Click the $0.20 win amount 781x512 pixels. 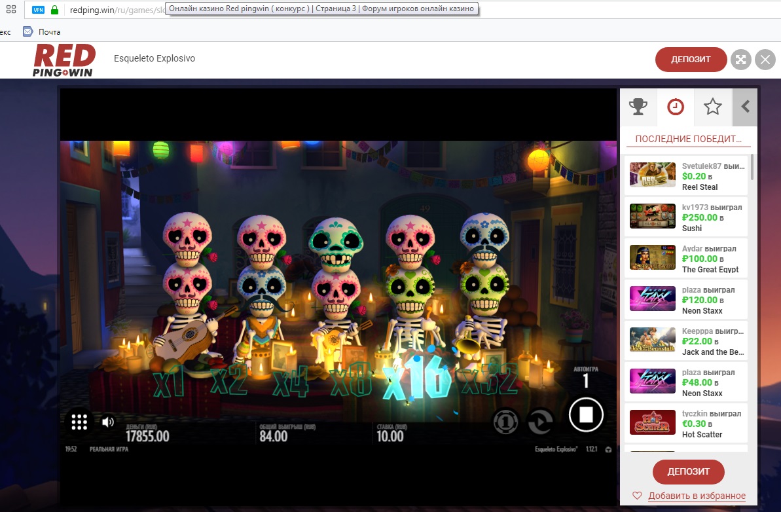[694, 176]
